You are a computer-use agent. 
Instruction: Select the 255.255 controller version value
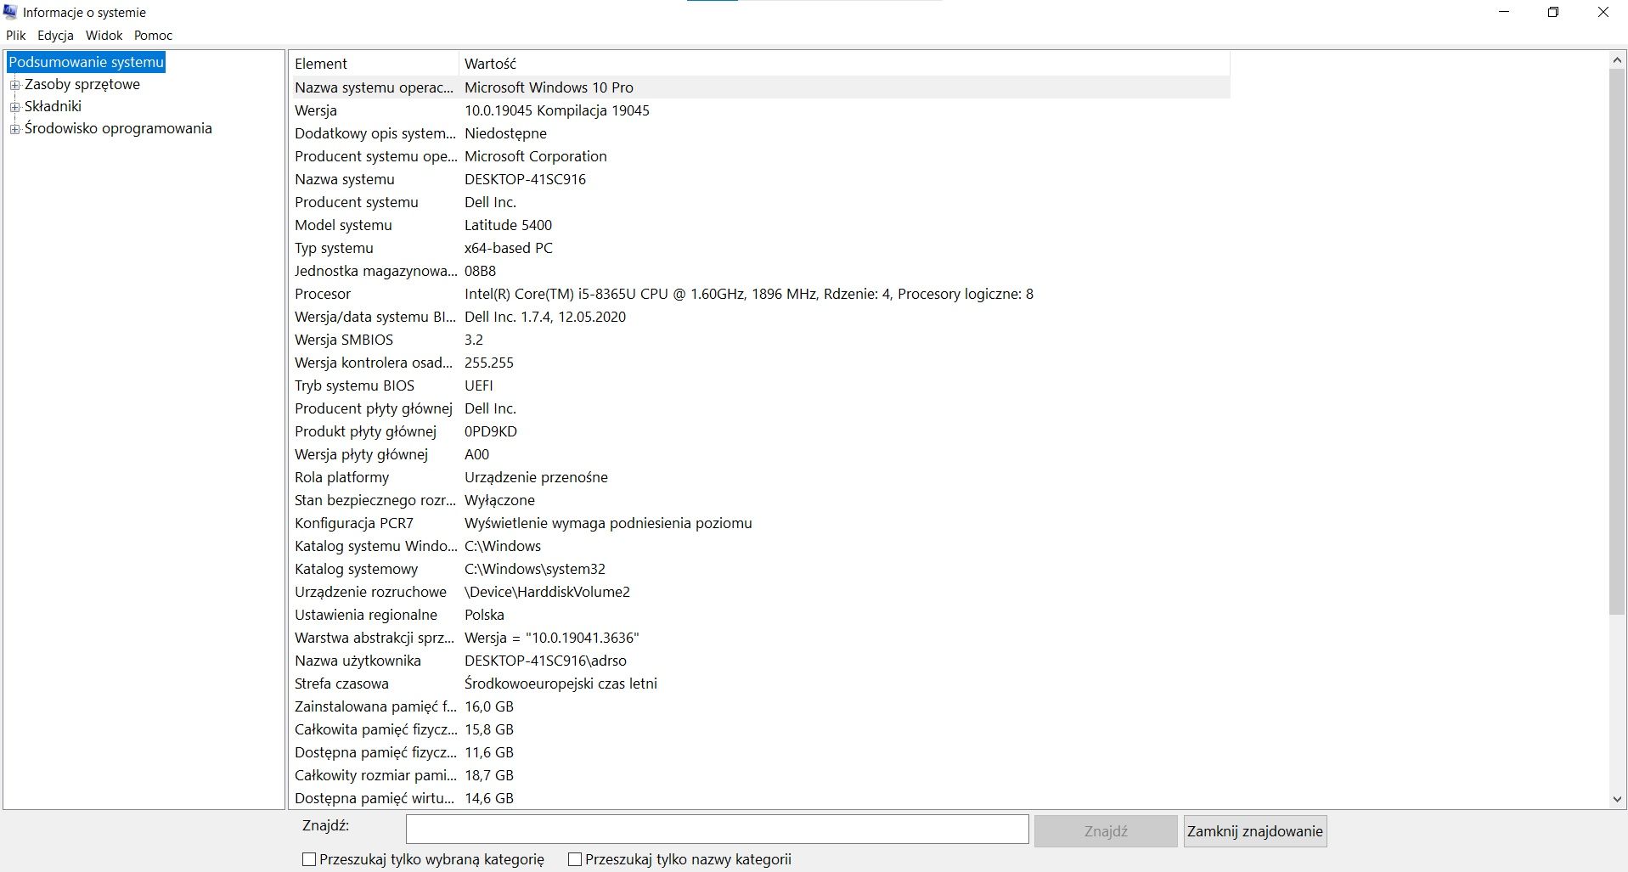coord(489,363)
